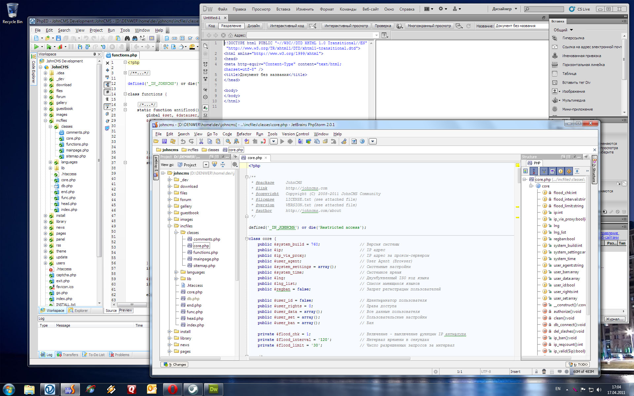Collapse the core class node in the Structure panel
Viewport: 634px width, 396px height.
coord(531,186)
